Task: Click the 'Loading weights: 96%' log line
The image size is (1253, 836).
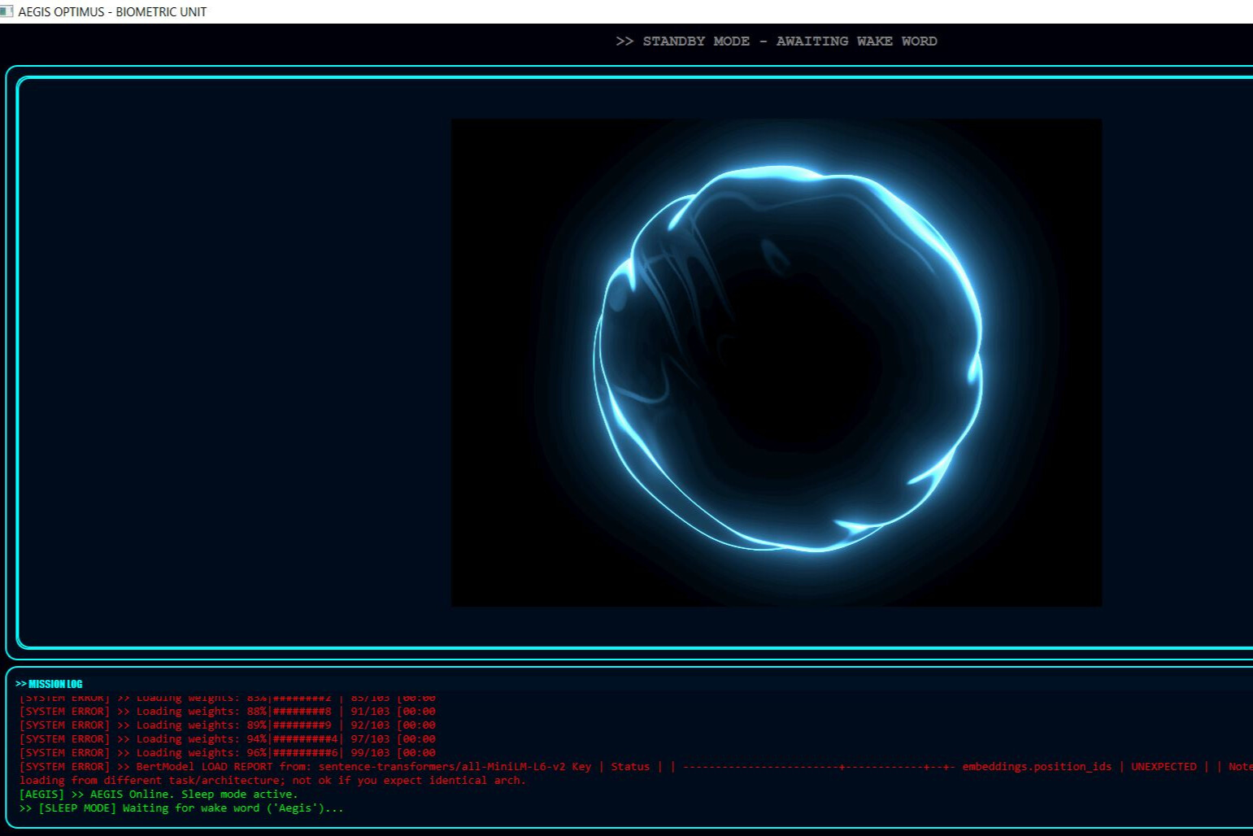Action: [x=228, y=753]
